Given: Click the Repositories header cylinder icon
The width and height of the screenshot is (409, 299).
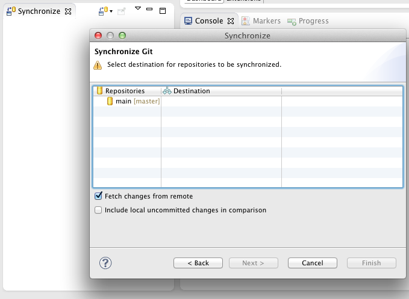Looking at the screenshot, I should click(99, 91).
